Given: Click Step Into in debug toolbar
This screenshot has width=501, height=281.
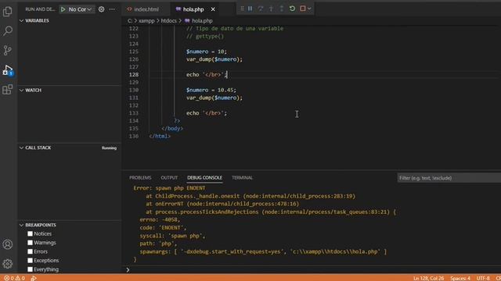Looking at the screenshot, I should pos(271,9).
